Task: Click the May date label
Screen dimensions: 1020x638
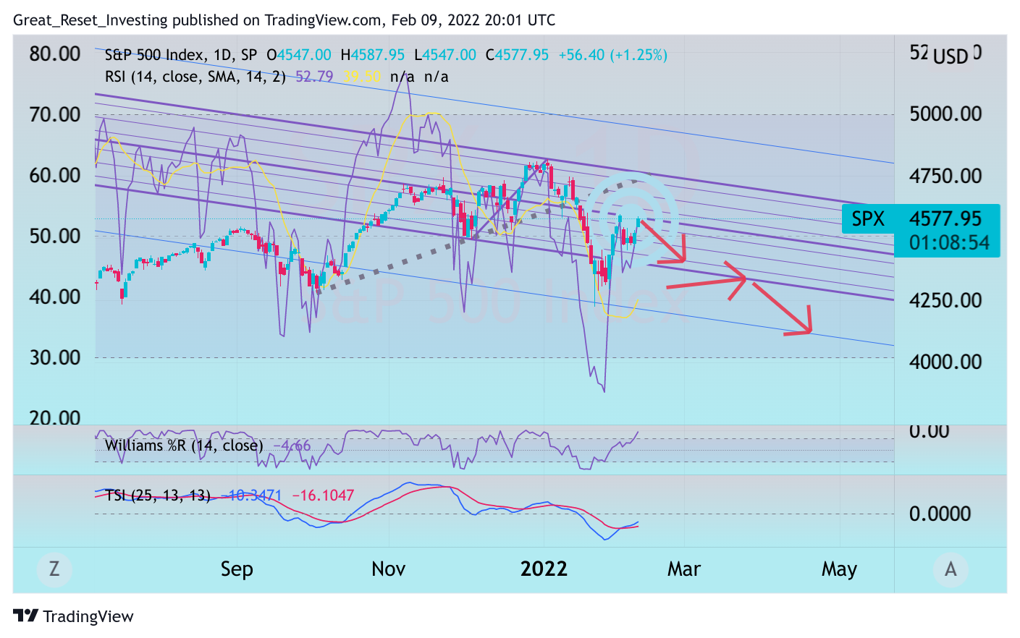Action: click(x=839, y=570)
